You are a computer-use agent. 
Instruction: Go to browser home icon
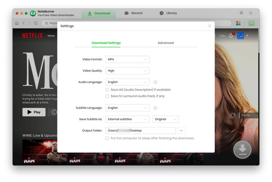pos(17,23)
